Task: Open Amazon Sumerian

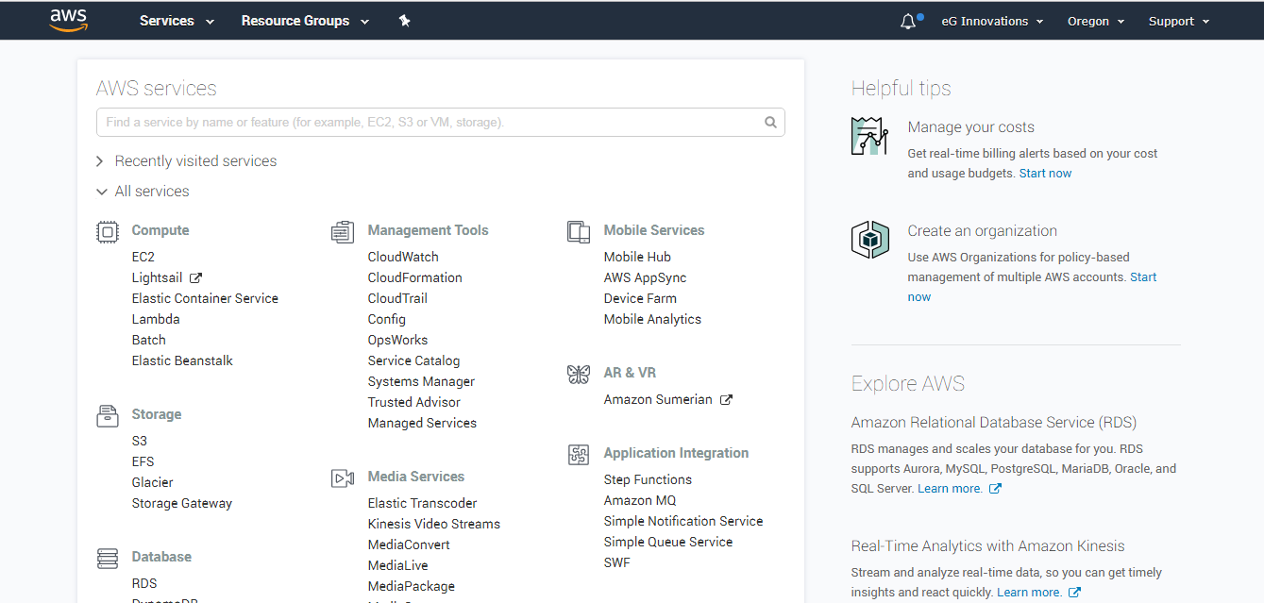Action: coord(658,399)
